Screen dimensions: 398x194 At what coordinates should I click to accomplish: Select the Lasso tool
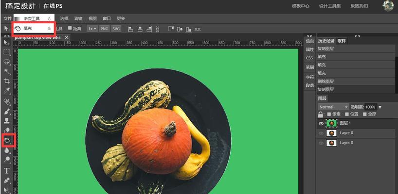point(7,62)
